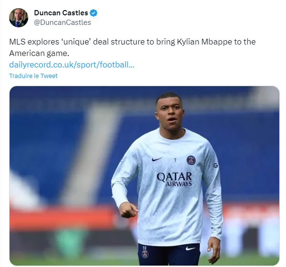Click the PSG crest on the shirt
This screenshot has height=267, width=286.
point(191,160)
